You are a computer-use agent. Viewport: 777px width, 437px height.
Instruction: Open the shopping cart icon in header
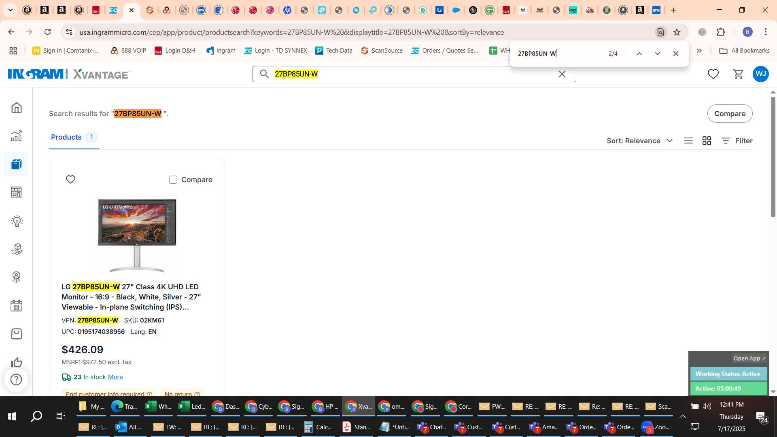[x=738, y=74]
